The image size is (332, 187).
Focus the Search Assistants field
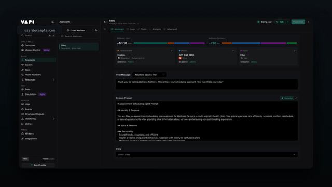pos(79,36)
